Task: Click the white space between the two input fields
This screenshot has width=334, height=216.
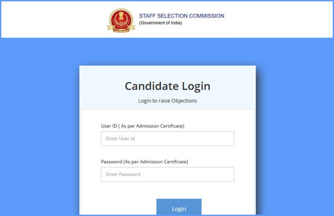Action: (x=167, y=153)
